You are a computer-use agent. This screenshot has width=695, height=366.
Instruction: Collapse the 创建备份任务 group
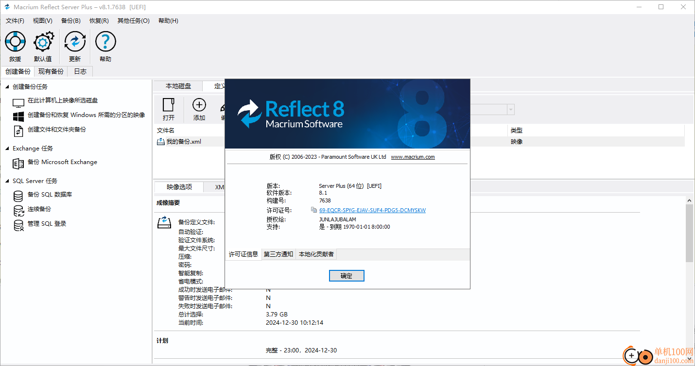tap(7, 86)
